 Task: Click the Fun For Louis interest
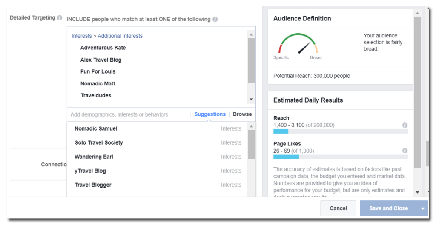point(98,71)
